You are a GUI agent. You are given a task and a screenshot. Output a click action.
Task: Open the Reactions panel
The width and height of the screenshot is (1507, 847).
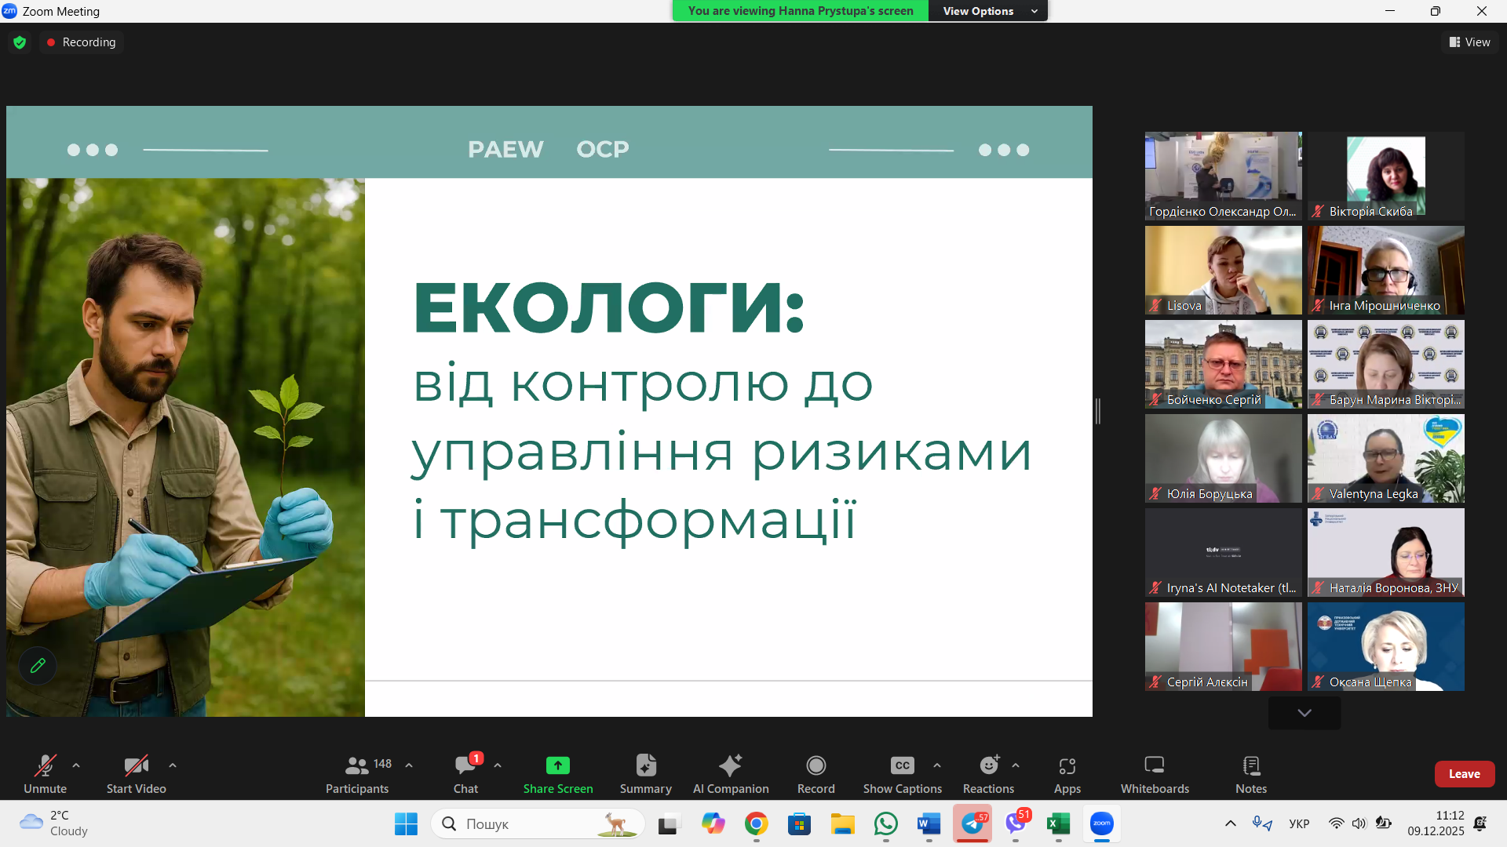(x=987, y=772)
